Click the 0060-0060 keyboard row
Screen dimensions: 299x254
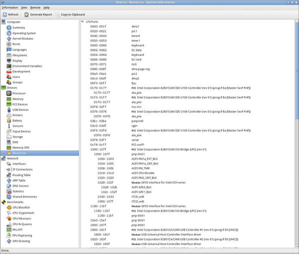click(188, 45)
